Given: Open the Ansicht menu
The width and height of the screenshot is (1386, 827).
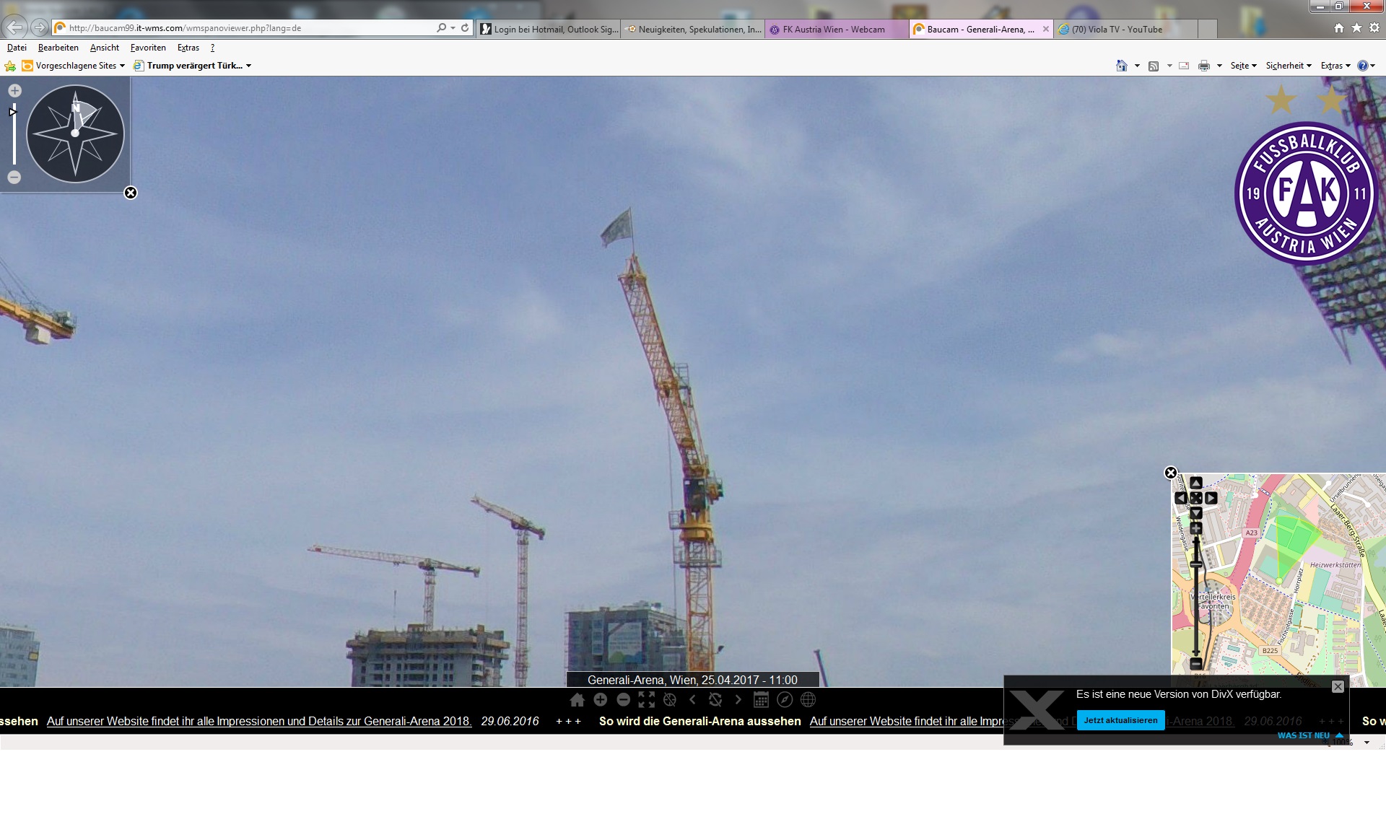Looking at the screenshot, I should coord(105,48).
